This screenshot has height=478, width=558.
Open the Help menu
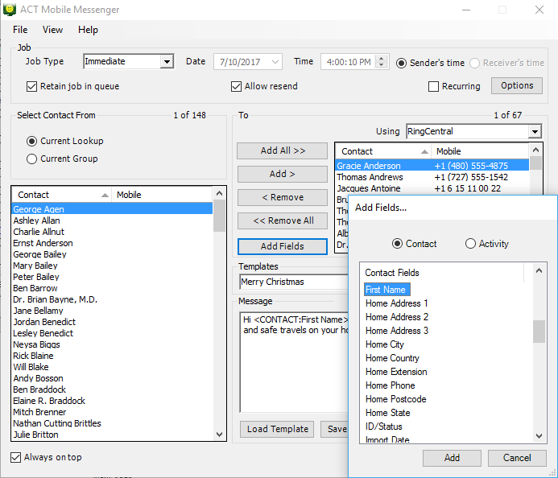point(88,30)
